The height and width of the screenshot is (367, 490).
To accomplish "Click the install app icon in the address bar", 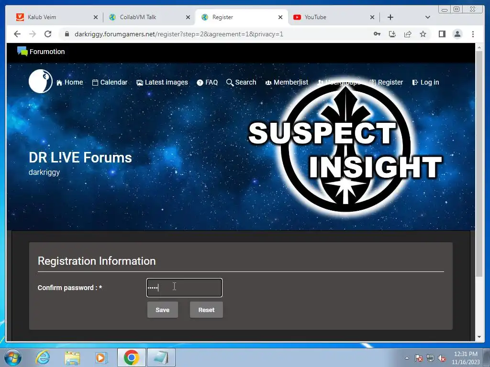I will point(392,34).
